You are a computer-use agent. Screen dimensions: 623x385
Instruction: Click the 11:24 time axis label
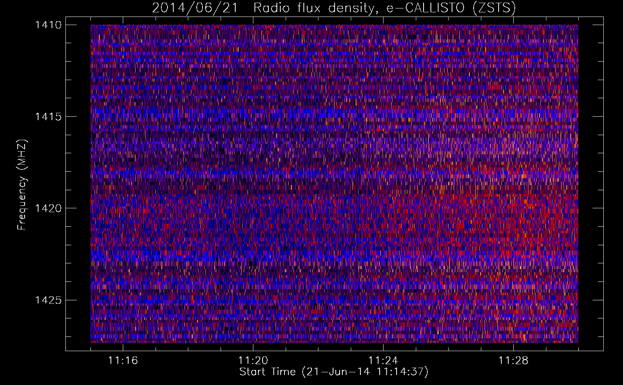383,361
